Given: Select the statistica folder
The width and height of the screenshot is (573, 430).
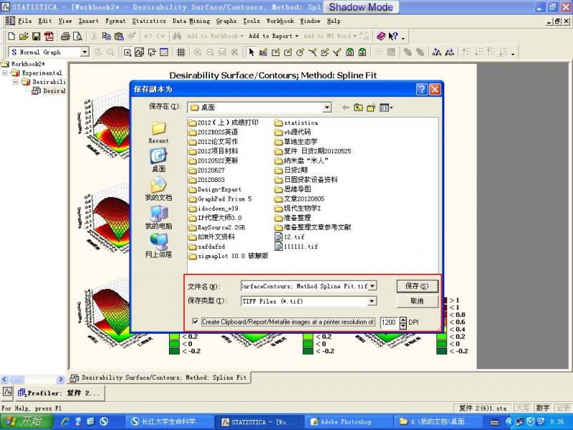Looking at the screenshot, I should (x=296, y=123).
